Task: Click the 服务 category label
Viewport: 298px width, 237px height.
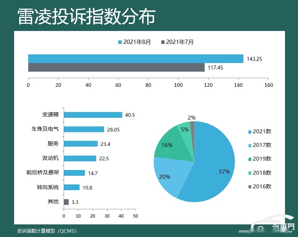Action: click(x=53, y=143)
